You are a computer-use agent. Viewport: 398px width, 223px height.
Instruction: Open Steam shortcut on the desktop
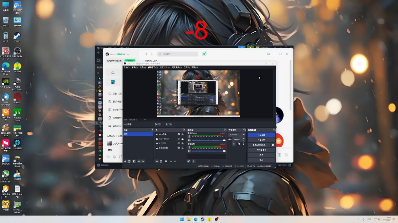(17, 37)
